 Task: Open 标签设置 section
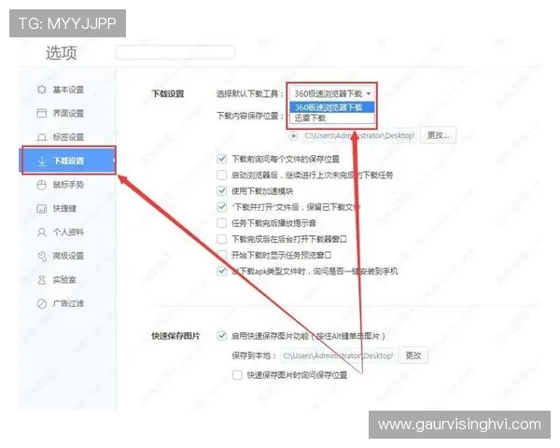tap(68, 137)
